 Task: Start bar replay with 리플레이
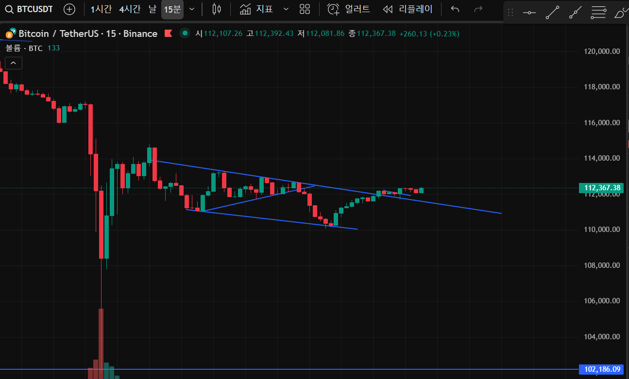[x=407, y=9]
